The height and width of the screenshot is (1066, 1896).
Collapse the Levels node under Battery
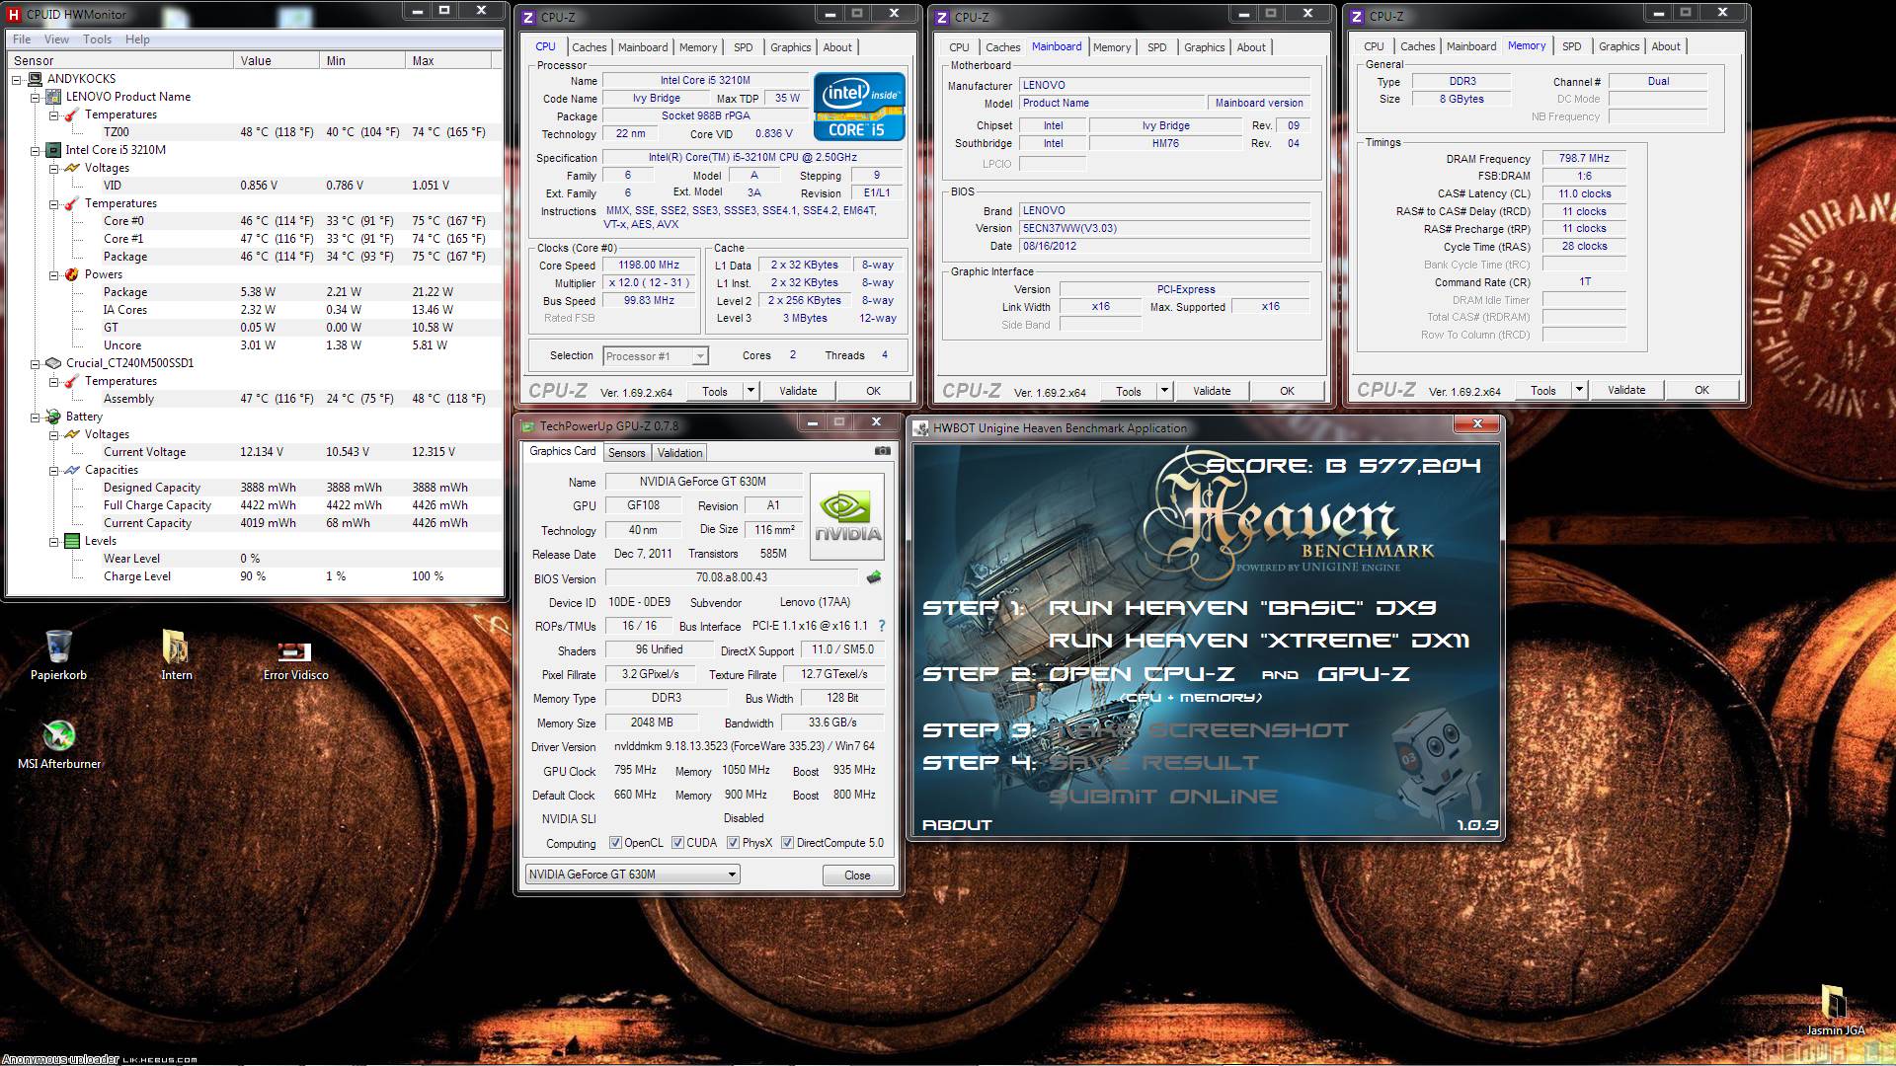(54, 541)
